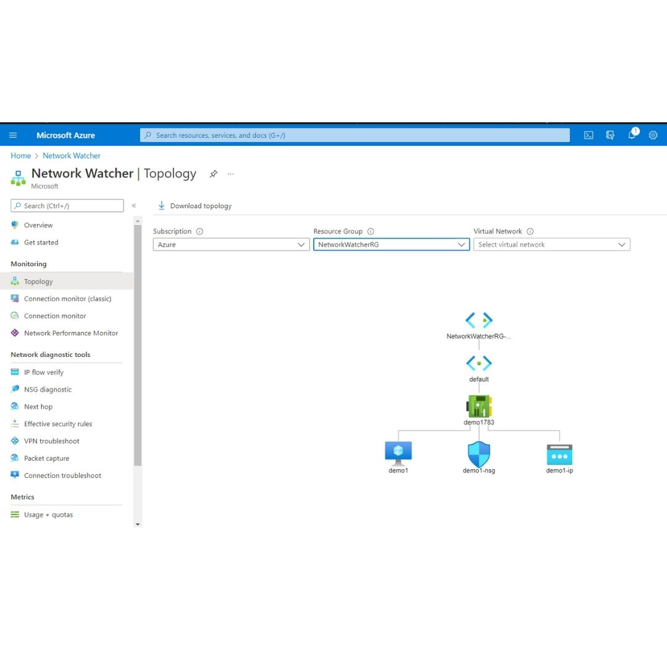The image size is (667, 667).
Task: Click the sidebar scroll down arrow
Action: (x=137, y=524)
